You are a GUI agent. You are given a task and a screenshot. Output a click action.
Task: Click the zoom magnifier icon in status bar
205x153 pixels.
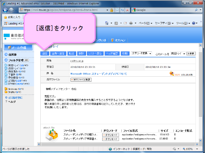(x=184, y=149)
